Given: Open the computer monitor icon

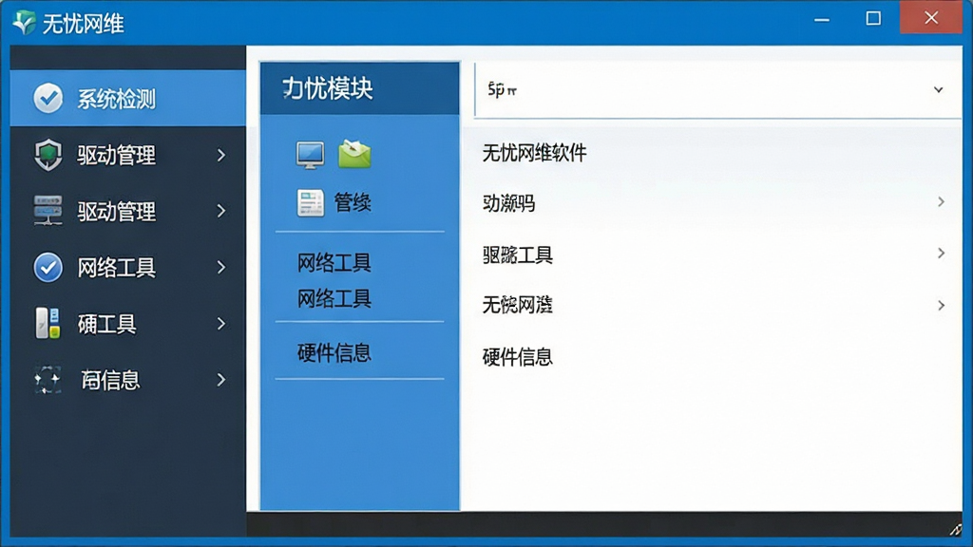Looking at the screenshot, I should (x=310, y=155).
